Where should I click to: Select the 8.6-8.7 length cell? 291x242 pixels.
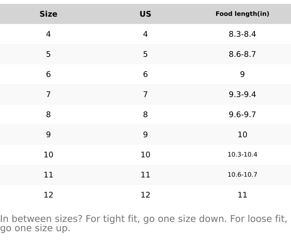pyautogui.click(x=242, y=54)
